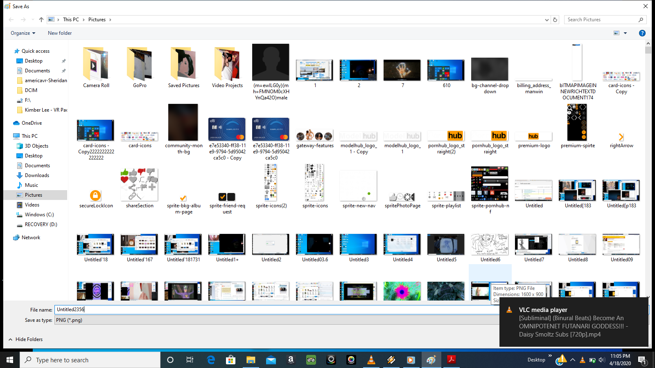Image resolution: width=655 pixels, height=368 pixels.
Task: Open the Camera Roll folder
Action: [96, 67]
